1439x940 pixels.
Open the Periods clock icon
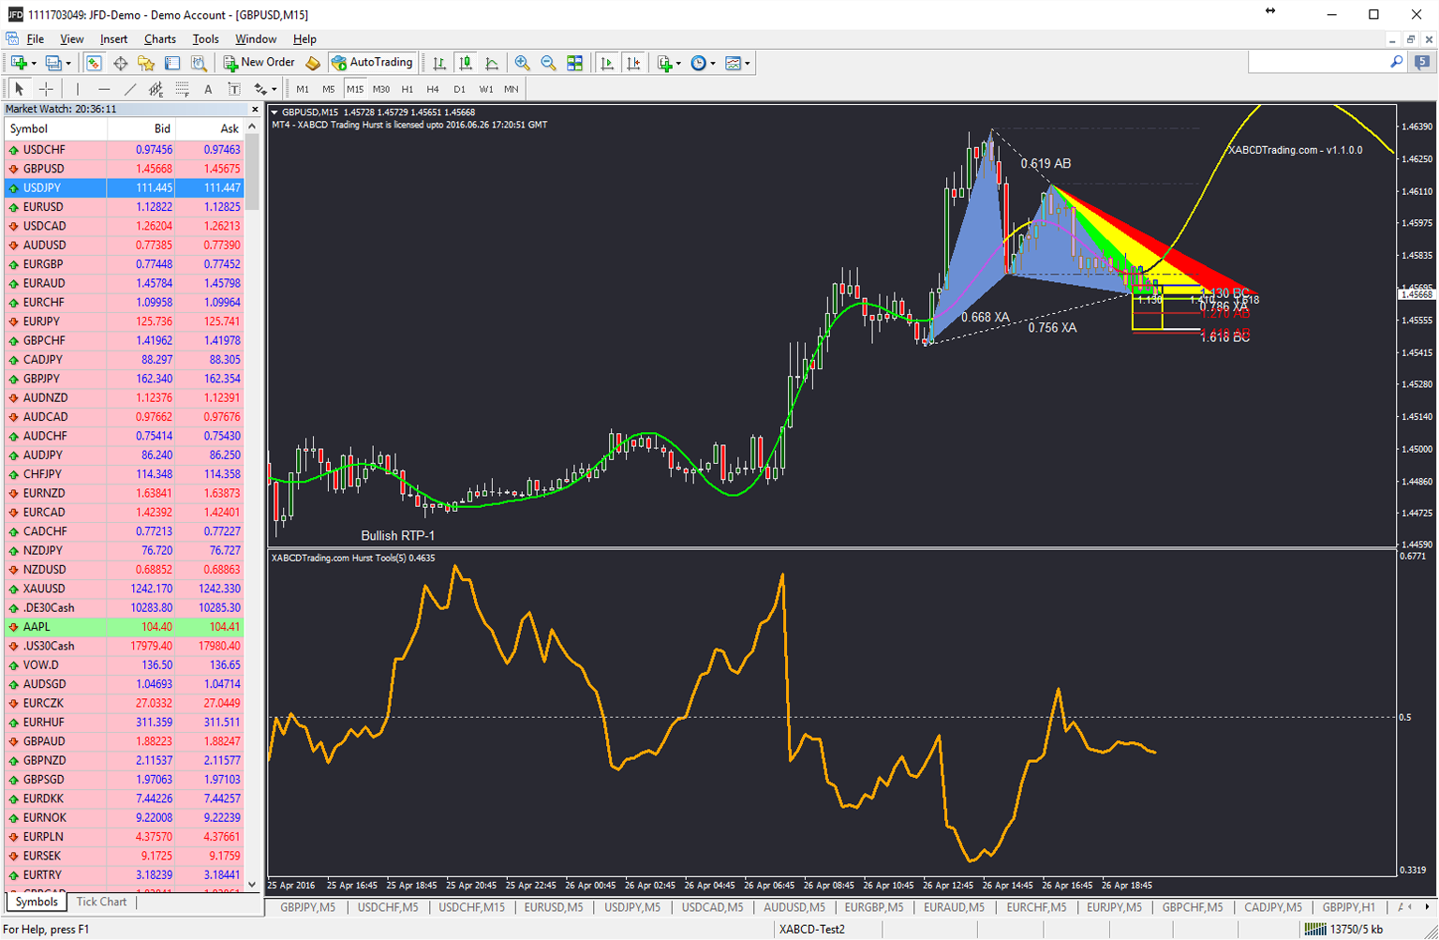tap(699, 63)
